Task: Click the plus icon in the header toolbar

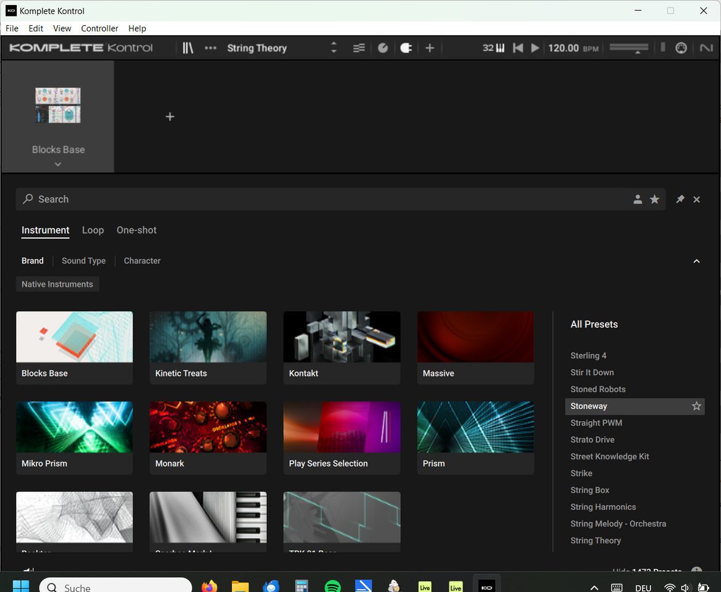Action: 429,48
